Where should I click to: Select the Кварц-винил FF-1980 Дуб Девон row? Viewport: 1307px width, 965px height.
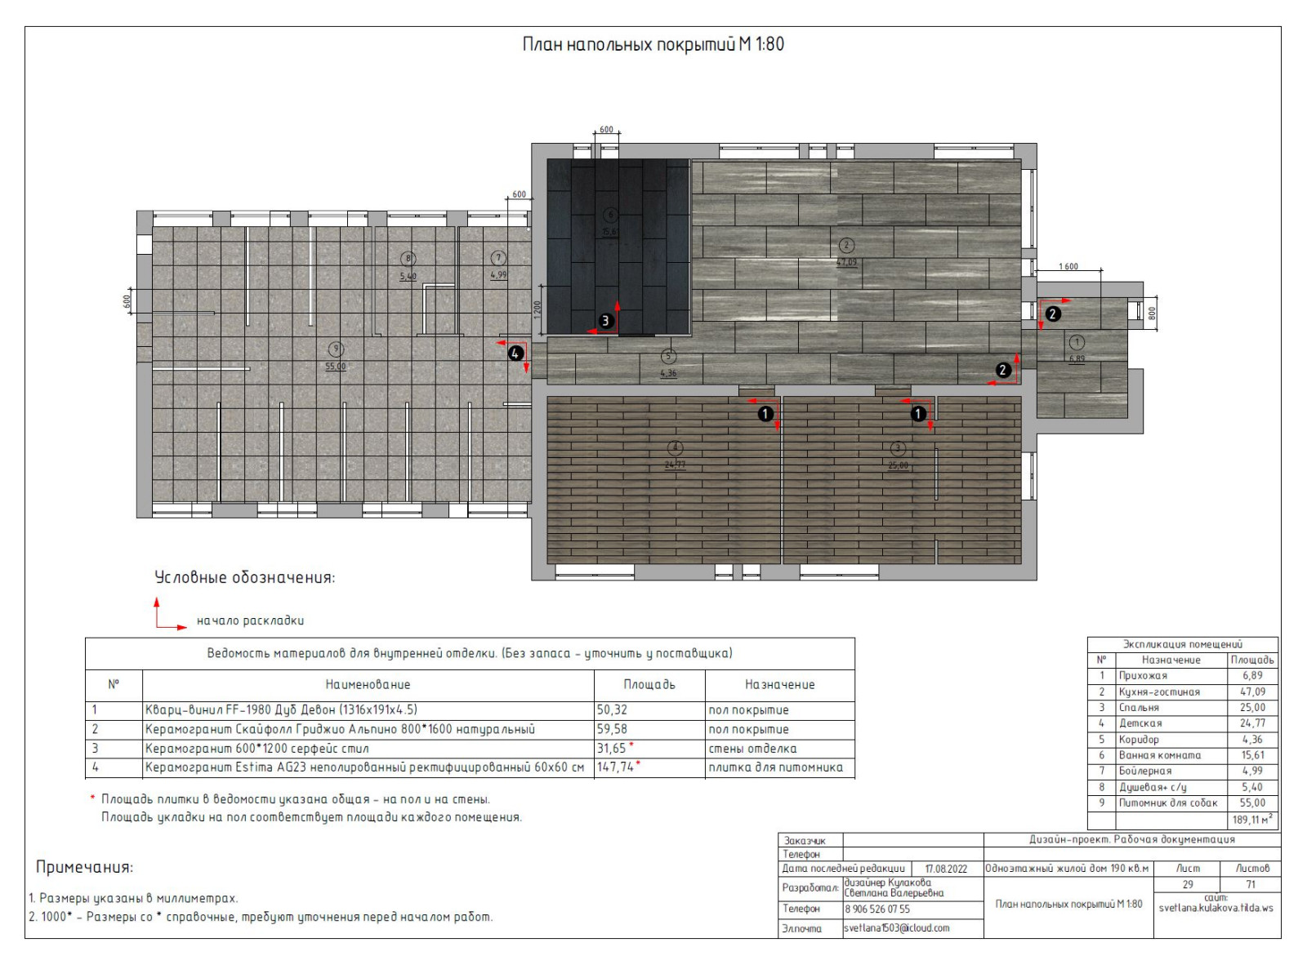(x=281, y=710)
